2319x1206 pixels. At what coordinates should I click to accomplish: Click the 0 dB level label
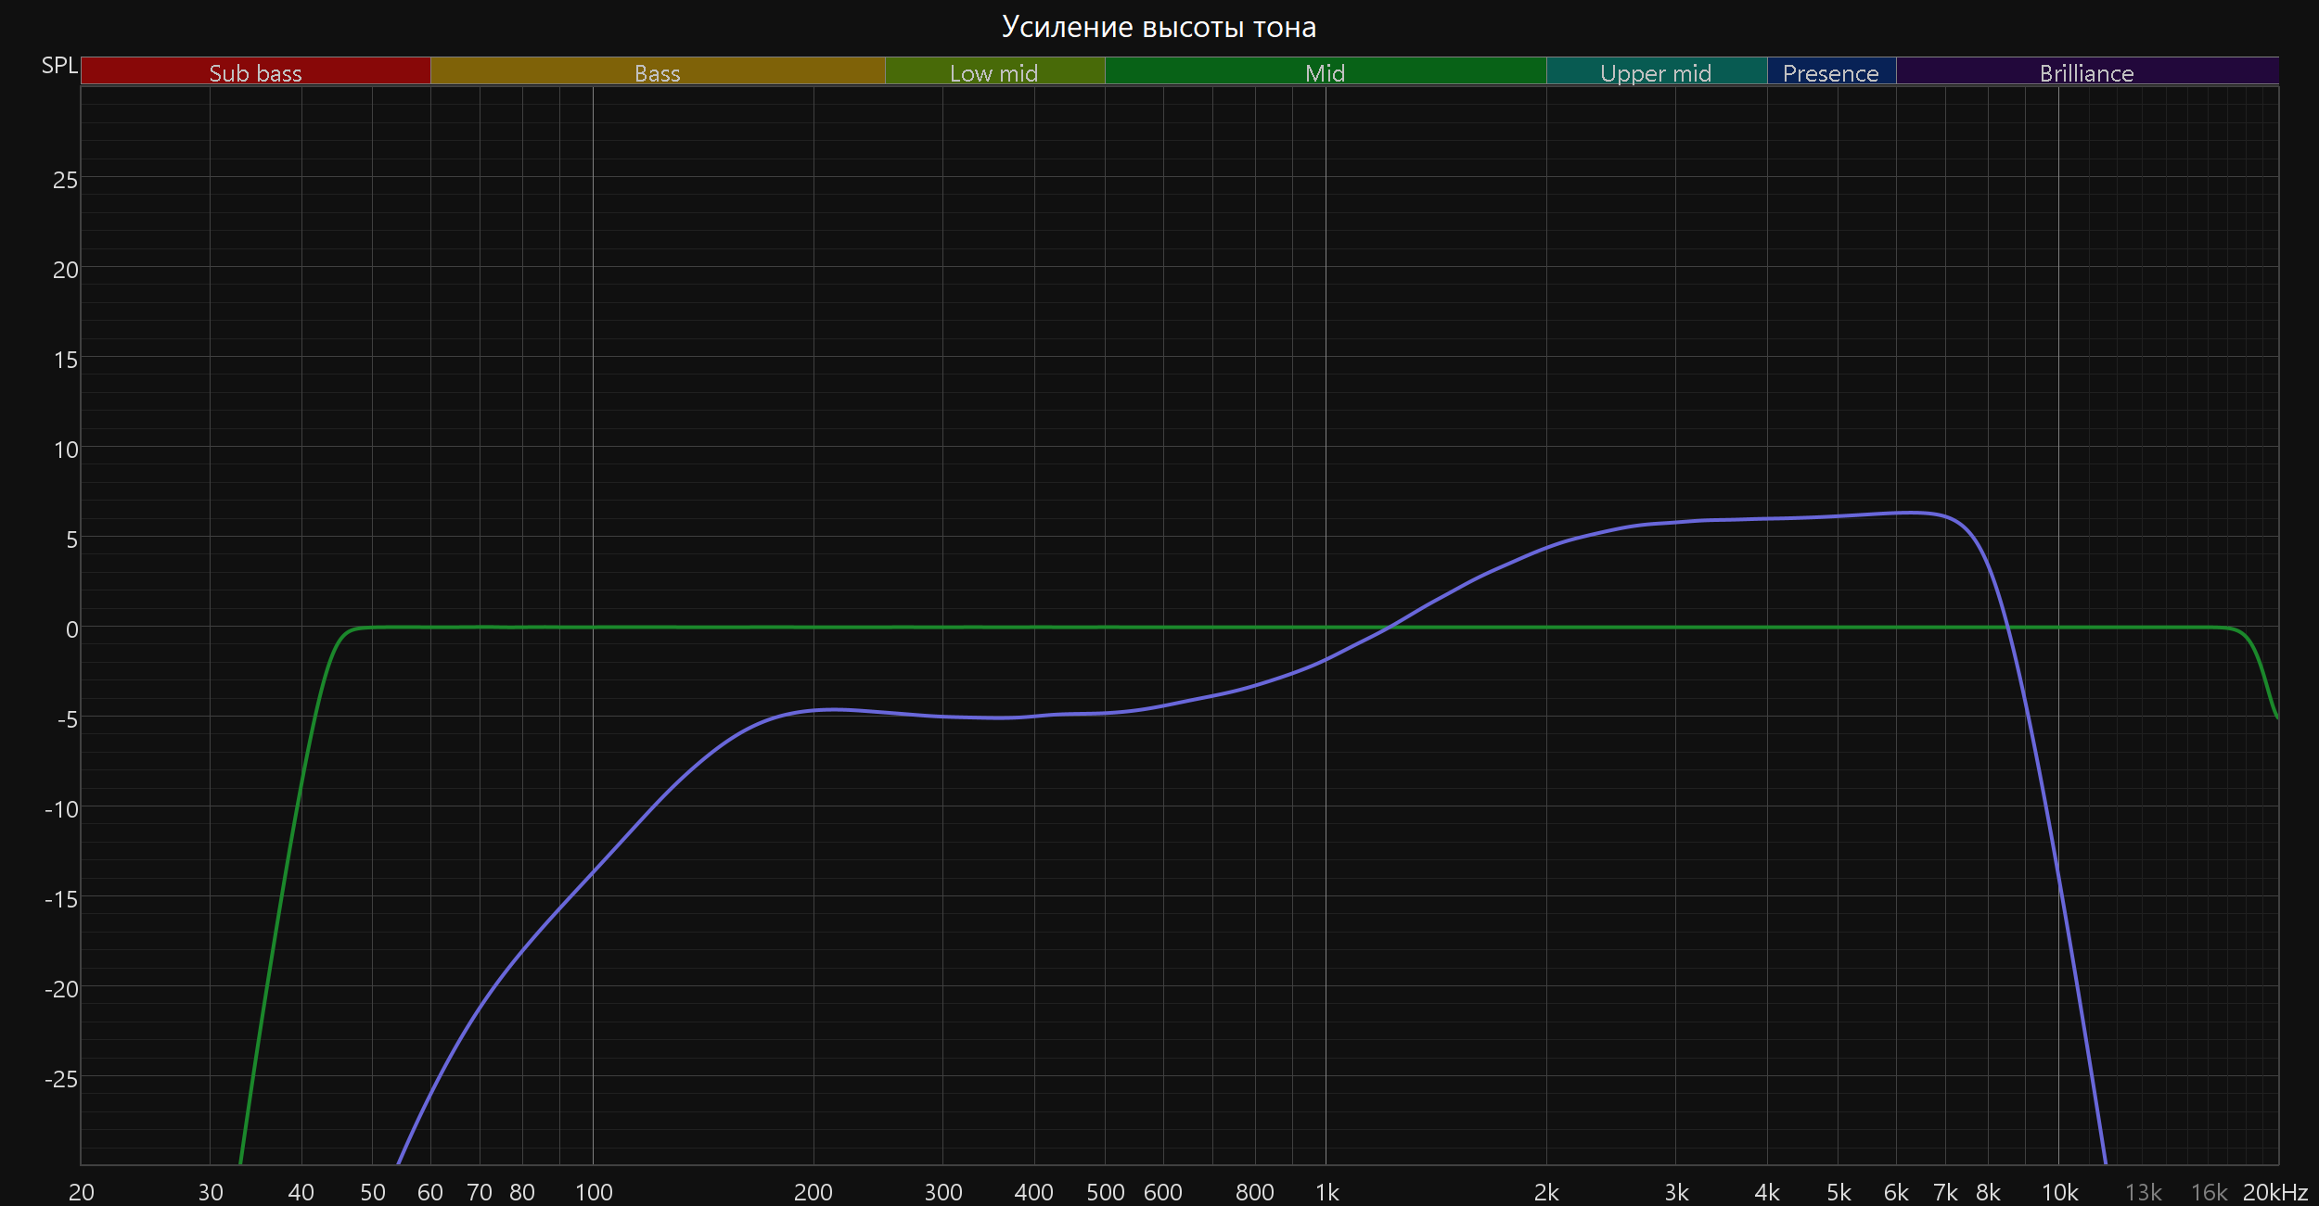pyautogui.click(x=71, y=629)
